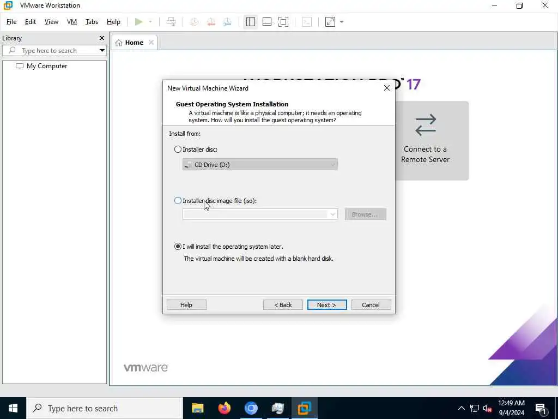Open the CD Drive (D:) dropdown

260,165
